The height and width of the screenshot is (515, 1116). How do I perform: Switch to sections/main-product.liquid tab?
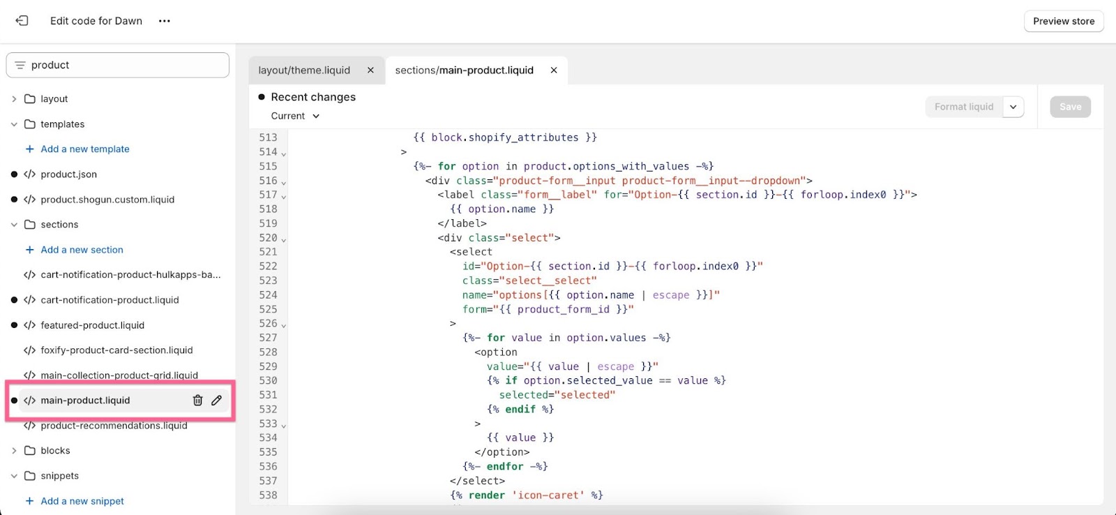click(464, 70)
